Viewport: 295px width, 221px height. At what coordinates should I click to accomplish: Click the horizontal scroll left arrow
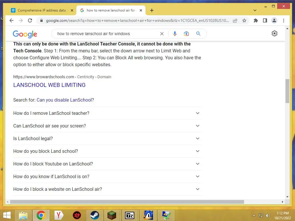(x=7, y=202)
